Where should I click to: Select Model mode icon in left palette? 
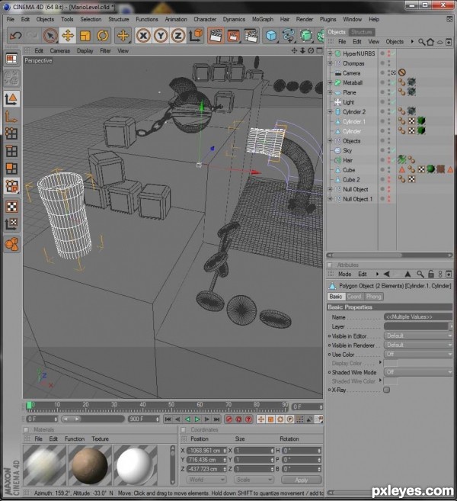click(12, 98)
